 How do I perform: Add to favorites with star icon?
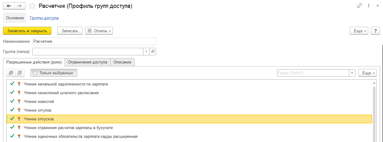point(32,6)
